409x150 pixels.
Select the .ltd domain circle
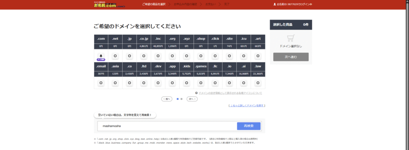[144, 83]
